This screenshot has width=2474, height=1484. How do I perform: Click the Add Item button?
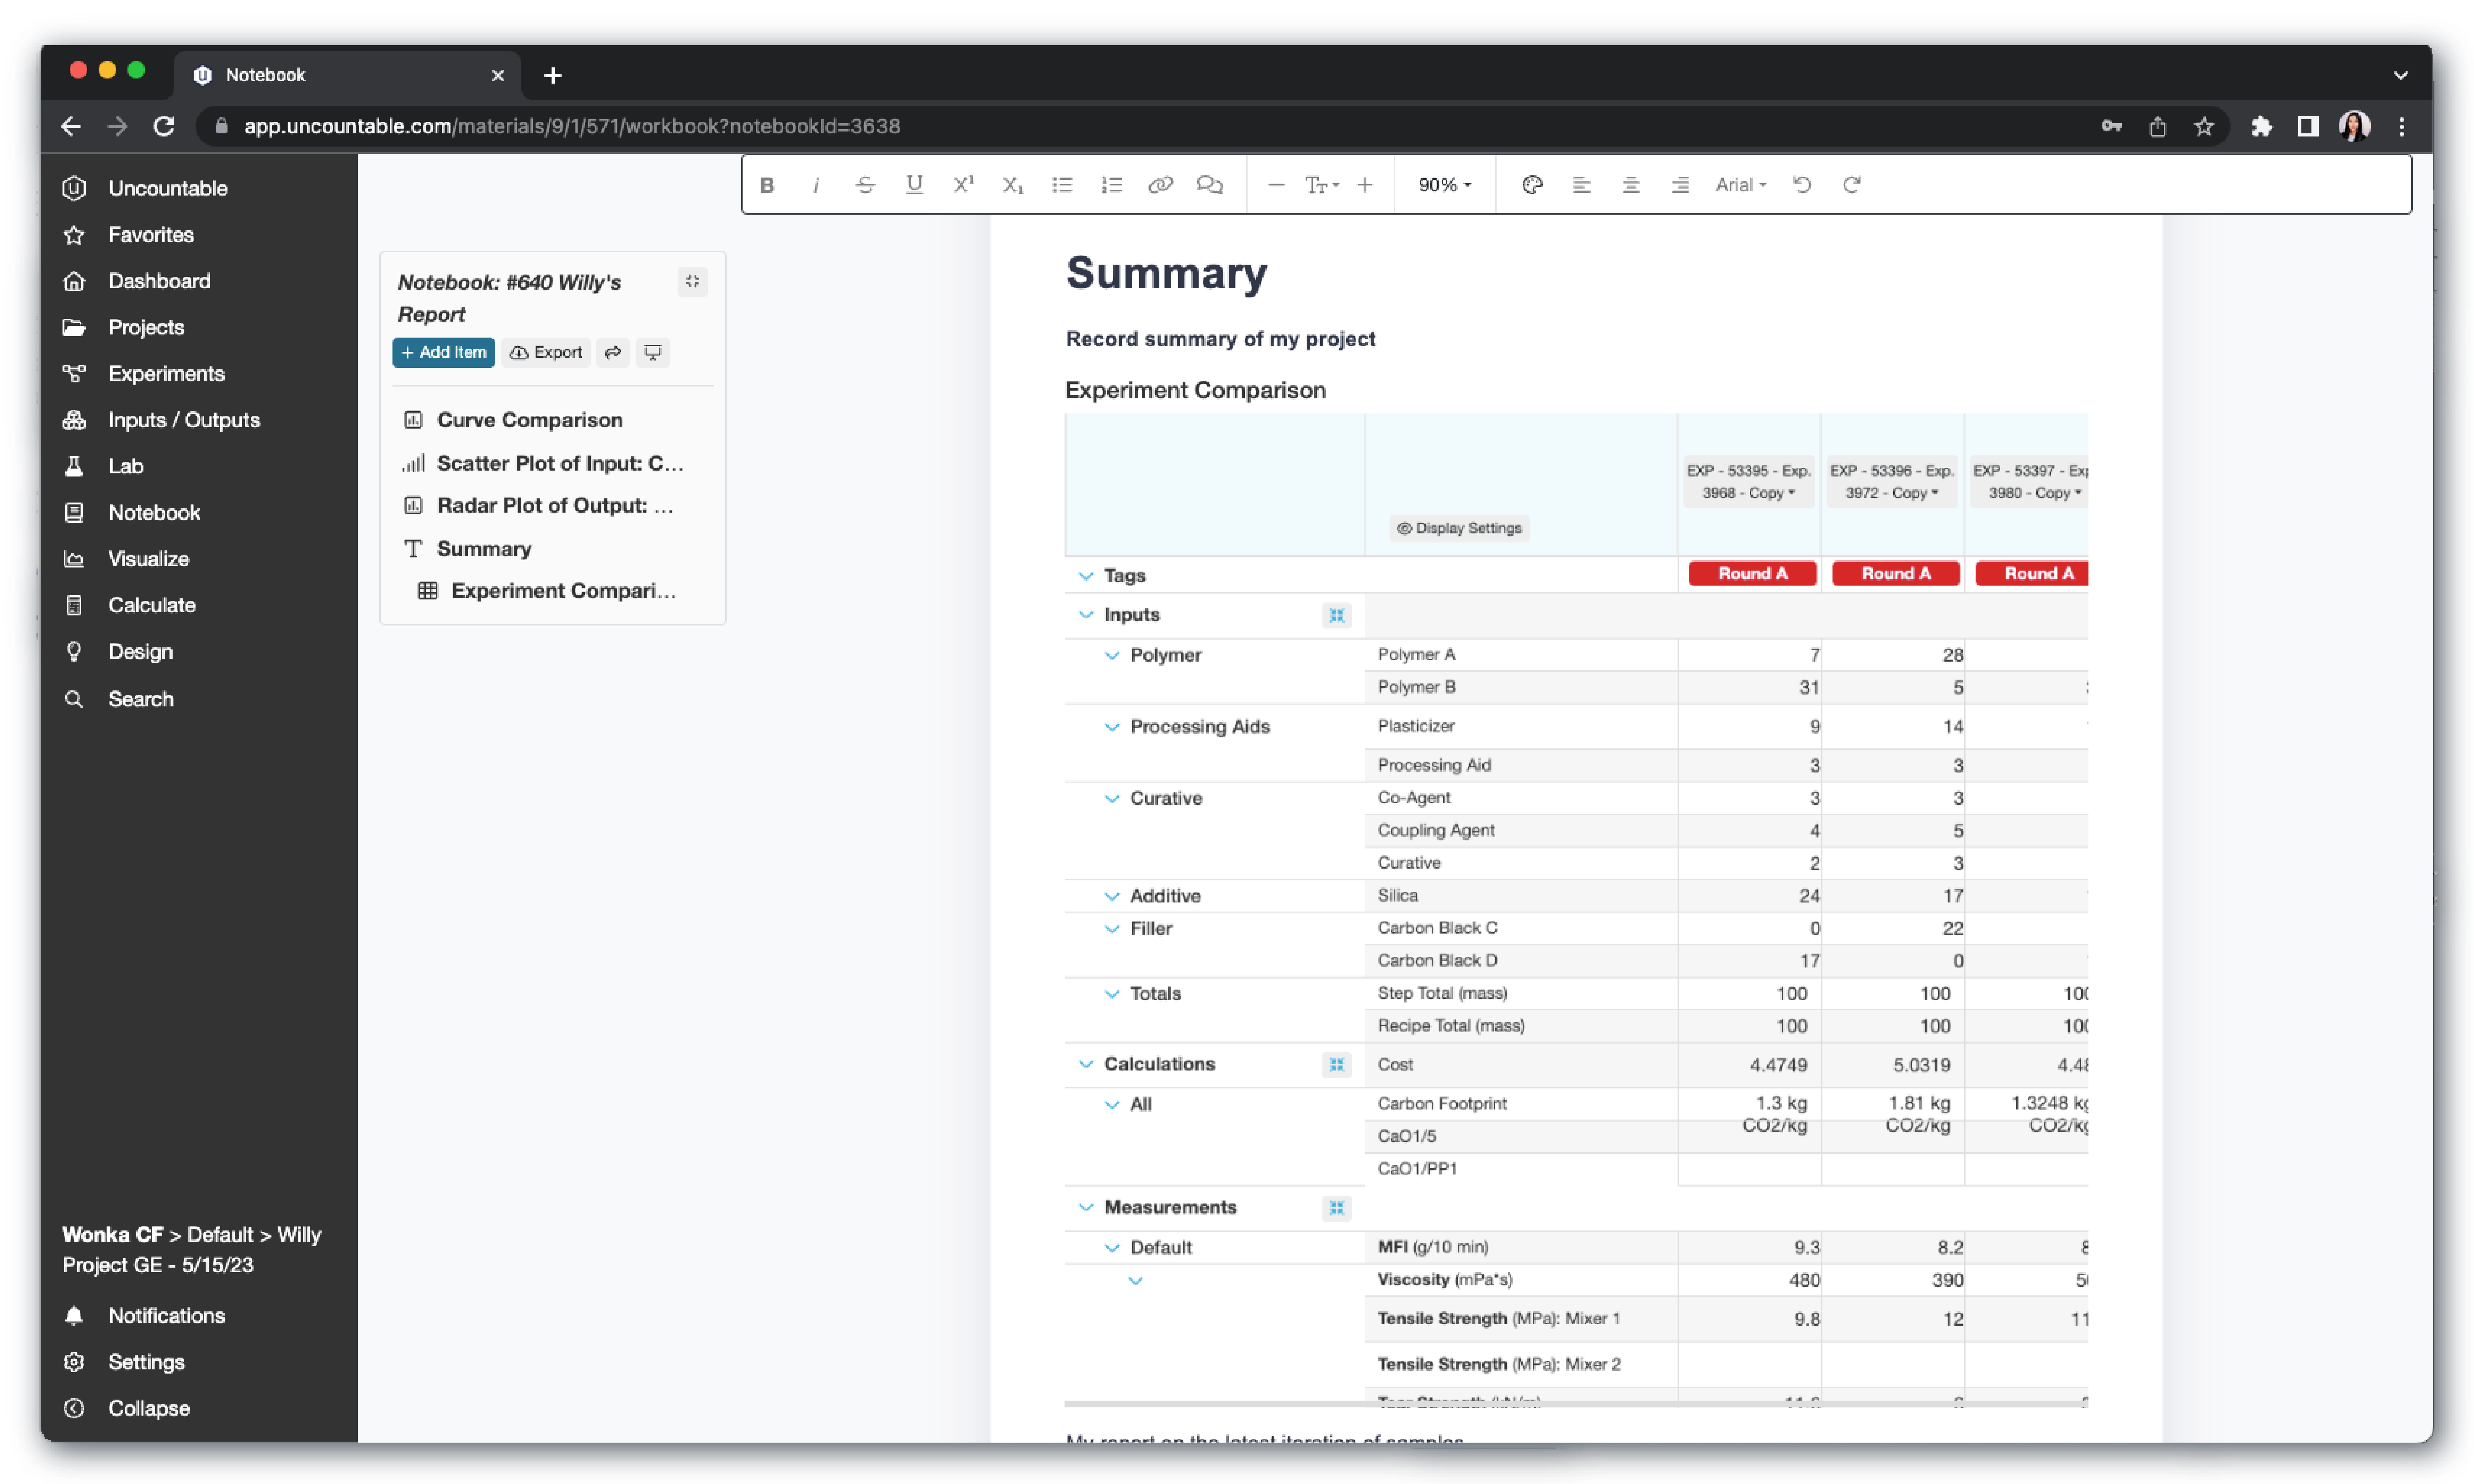pos(444,352)
